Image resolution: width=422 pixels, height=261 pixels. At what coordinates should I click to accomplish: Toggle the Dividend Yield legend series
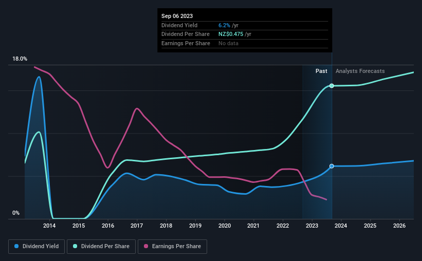[38, 247]
